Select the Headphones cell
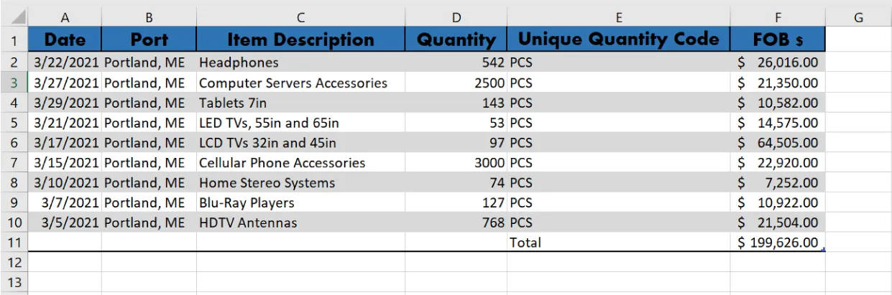The height and width of the screenshot is (295, 892). click(x=300, y=62)
